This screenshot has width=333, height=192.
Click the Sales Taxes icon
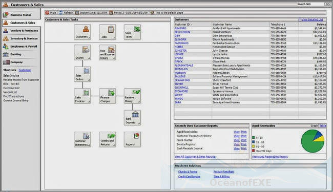pyautogui.click(x=132, y=32)
